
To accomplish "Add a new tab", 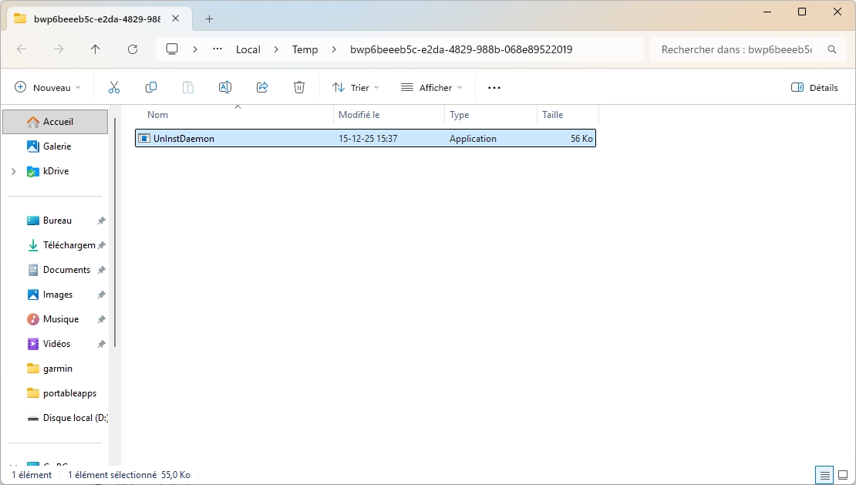I will point(209,19).
